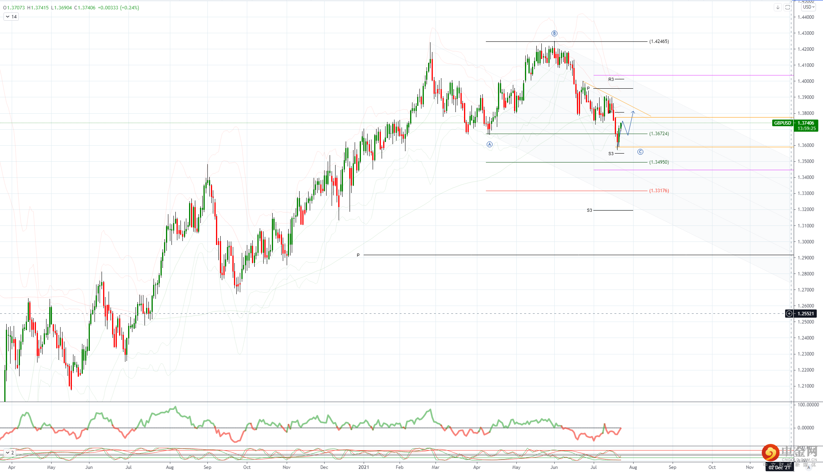Click the 1.42465 resistance level label

659,41
